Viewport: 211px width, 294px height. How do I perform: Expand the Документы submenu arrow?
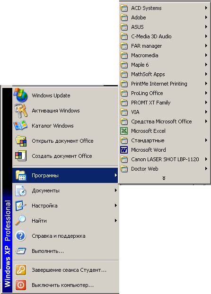[115, 190]
